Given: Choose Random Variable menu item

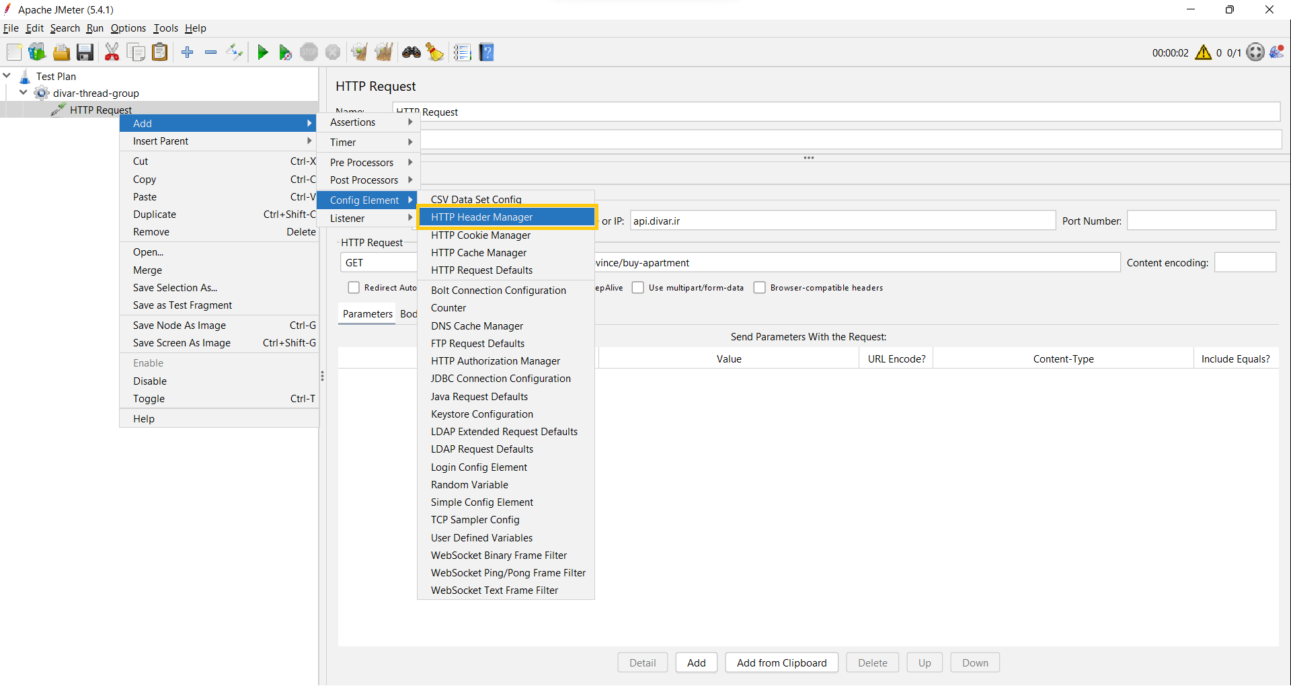Looking at the screenshot, I should 507,485.
